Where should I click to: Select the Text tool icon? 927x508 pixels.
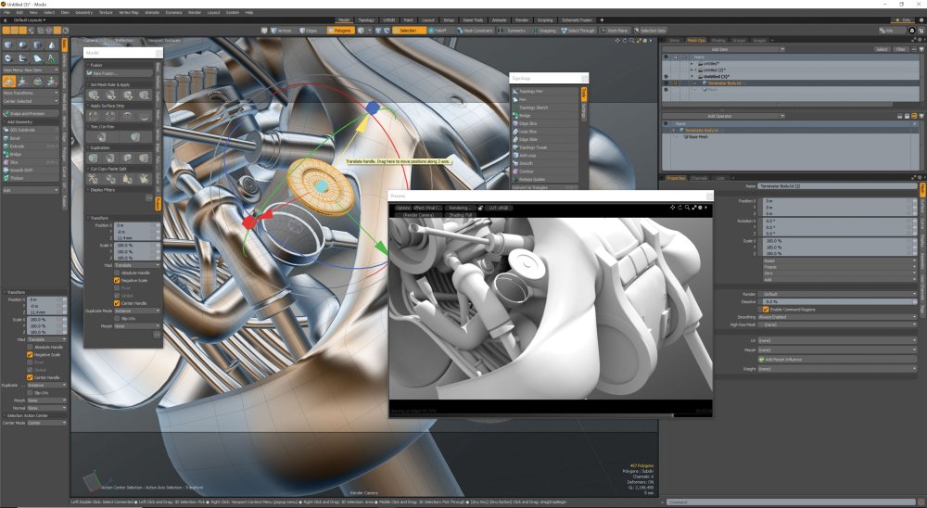coord(51,58)
